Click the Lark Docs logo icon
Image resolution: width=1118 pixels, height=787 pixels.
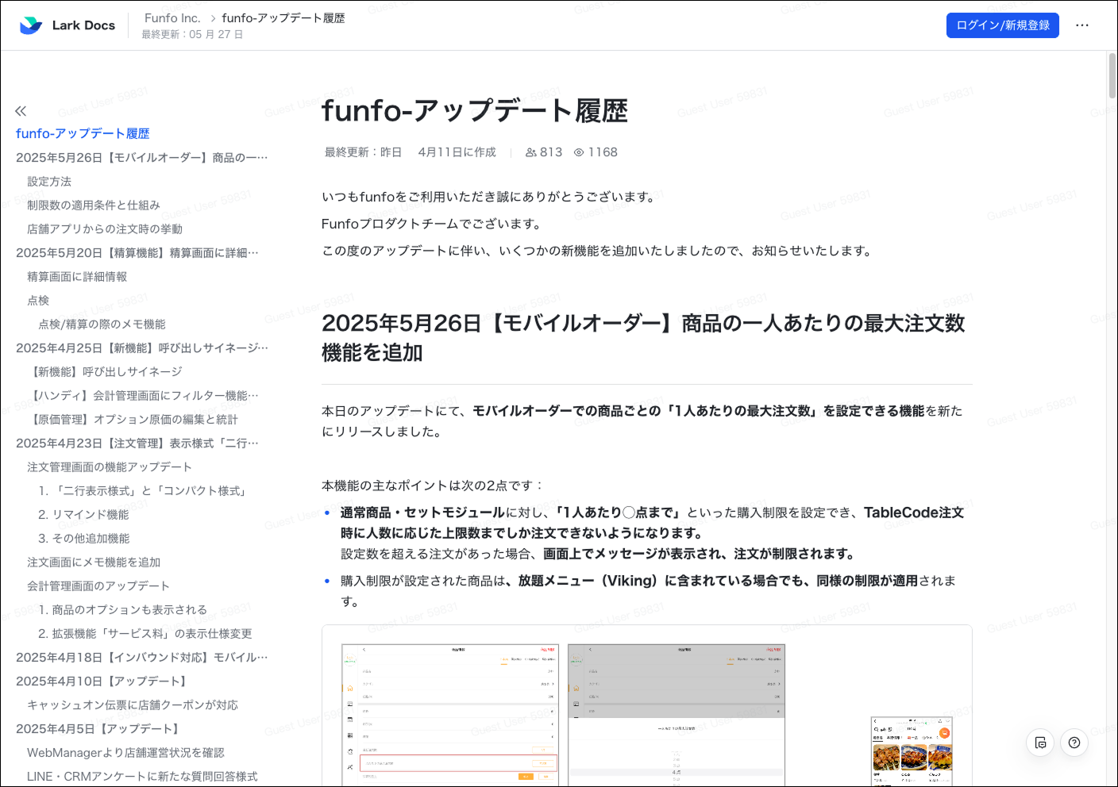click(x=31, y=25)
